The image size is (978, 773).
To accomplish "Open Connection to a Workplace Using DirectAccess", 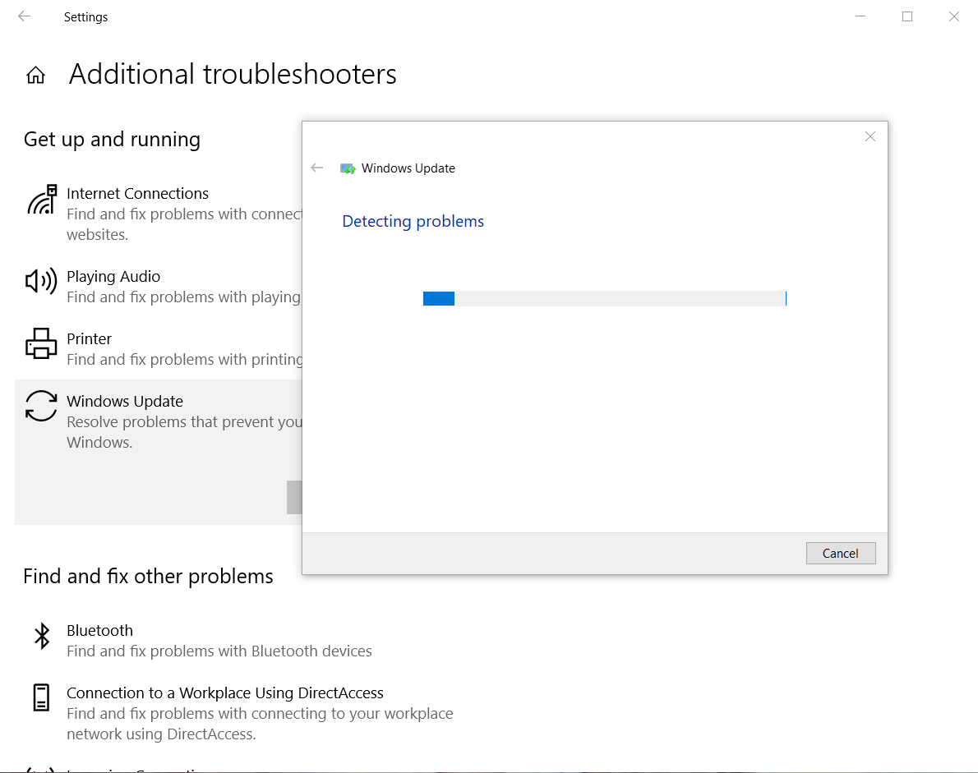I will click(243, 713).
